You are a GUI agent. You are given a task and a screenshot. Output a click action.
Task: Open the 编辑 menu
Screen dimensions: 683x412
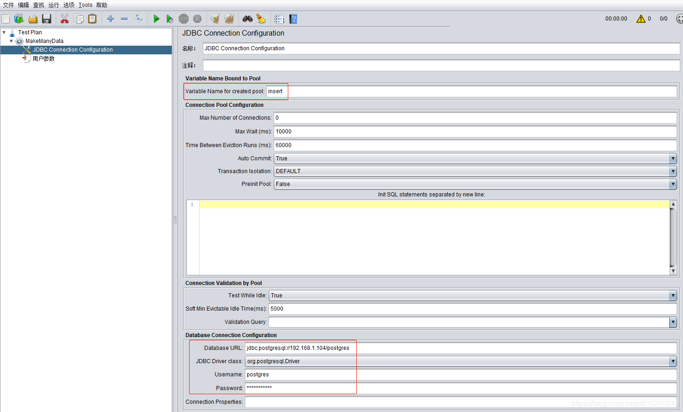(23, 5)
